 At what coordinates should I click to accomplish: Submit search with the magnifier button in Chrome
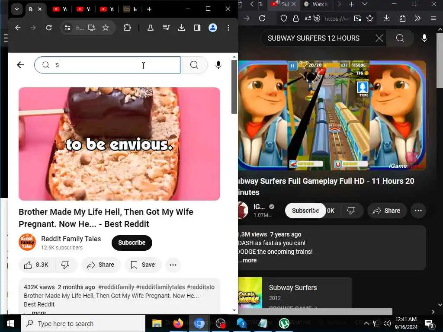(x=194, y=65)
